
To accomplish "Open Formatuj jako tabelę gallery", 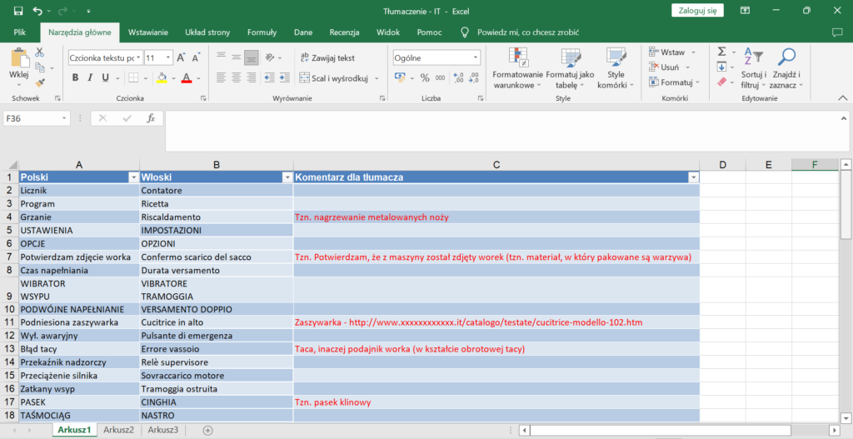I will coord(570,68).
